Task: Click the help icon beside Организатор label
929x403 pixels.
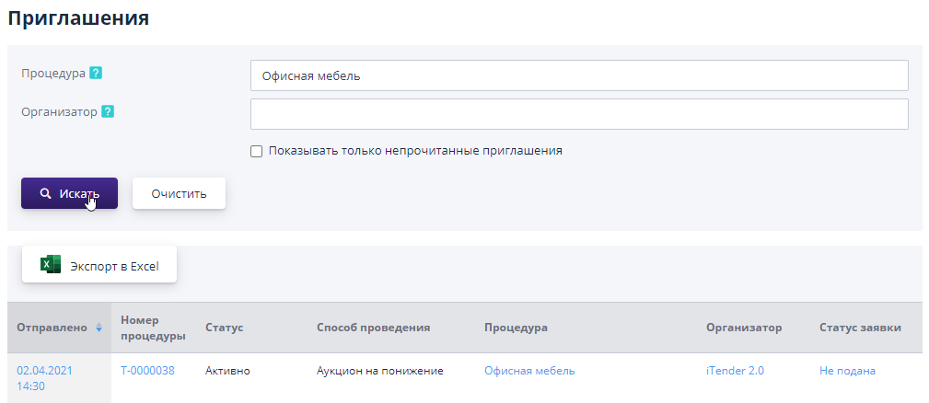Action: pyautogui.click(x=108, y=111)
